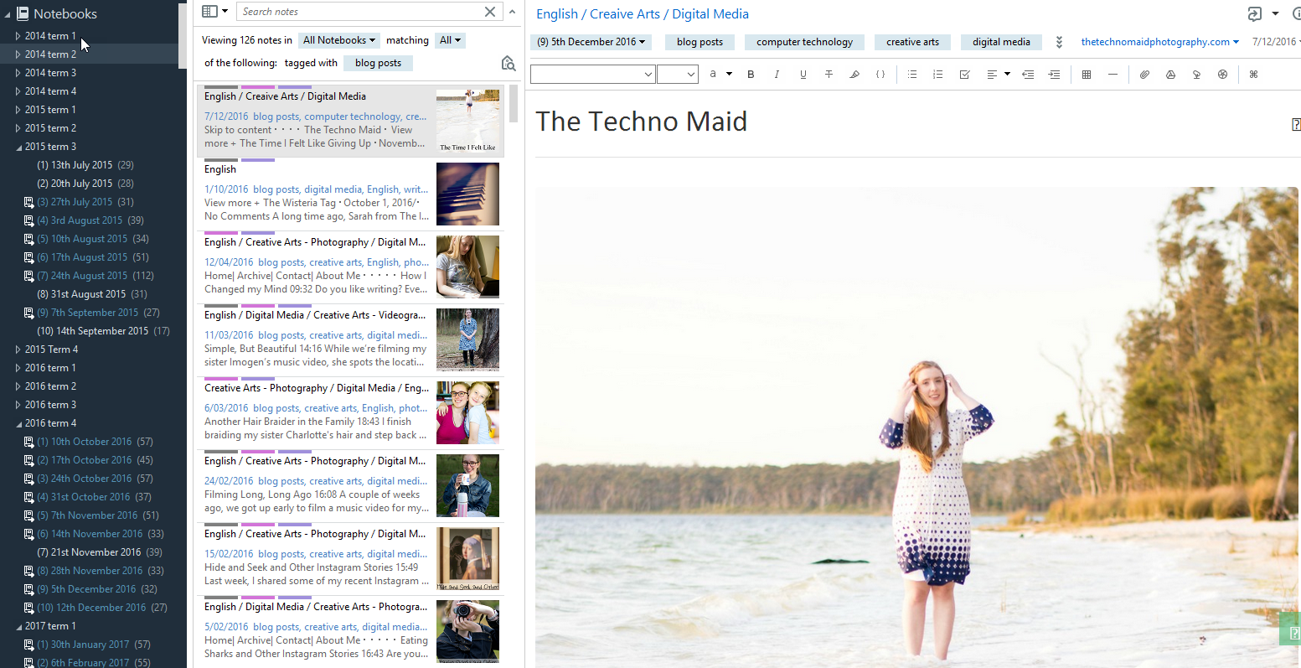Increase the paragraph indent
This screenshot has height=668, width=1301.
(x=1054, y=75)
